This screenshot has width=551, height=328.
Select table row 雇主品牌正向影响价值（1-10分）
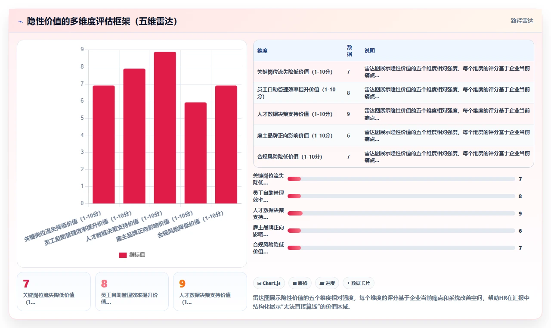tap(393, 135)
